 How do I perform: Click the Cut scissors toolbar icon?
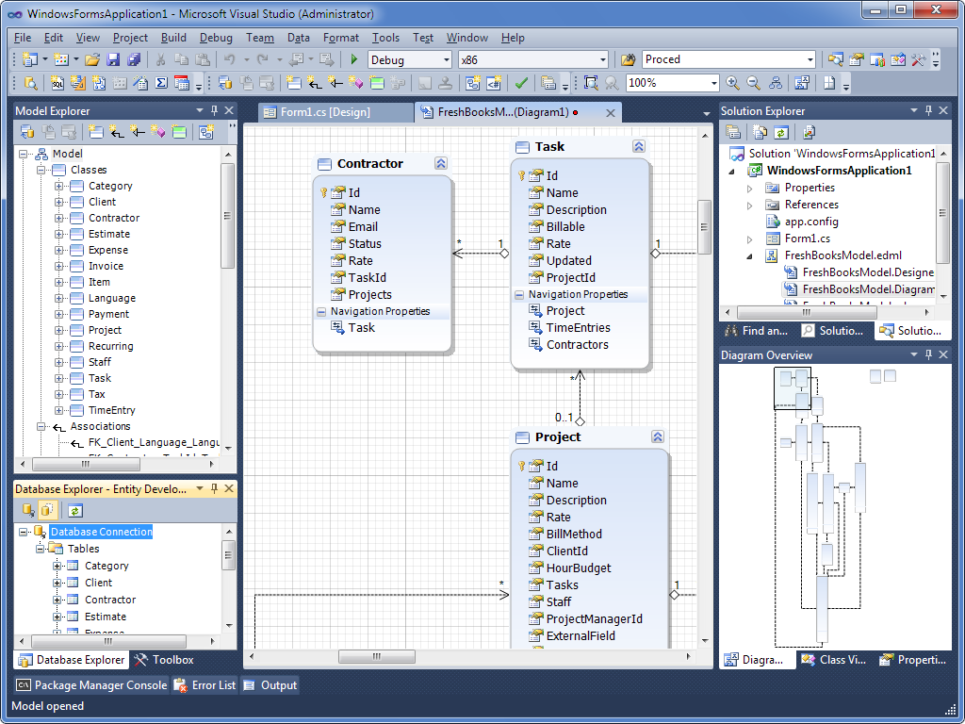(160, 59)
